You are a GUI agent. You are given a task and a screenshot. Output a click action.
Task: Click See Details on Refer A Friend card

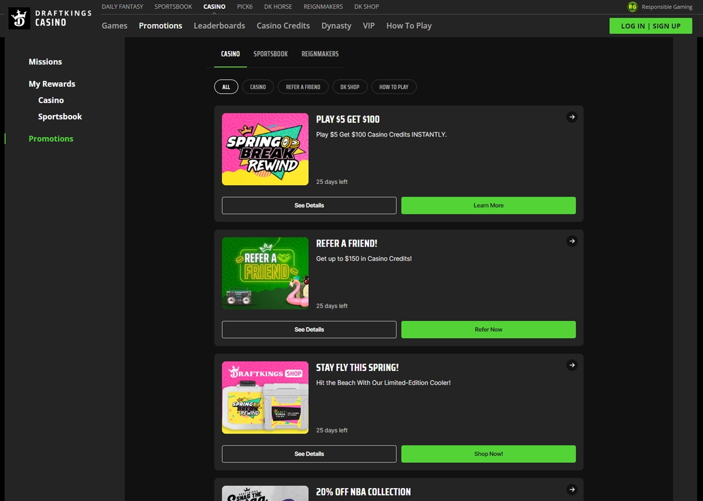[309, 330]
